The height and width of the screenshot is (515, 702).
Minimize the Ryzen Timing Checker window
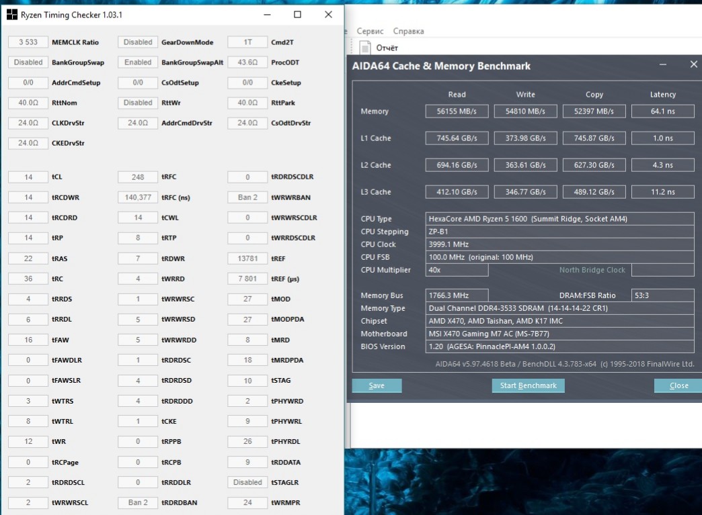pos(267,15)
